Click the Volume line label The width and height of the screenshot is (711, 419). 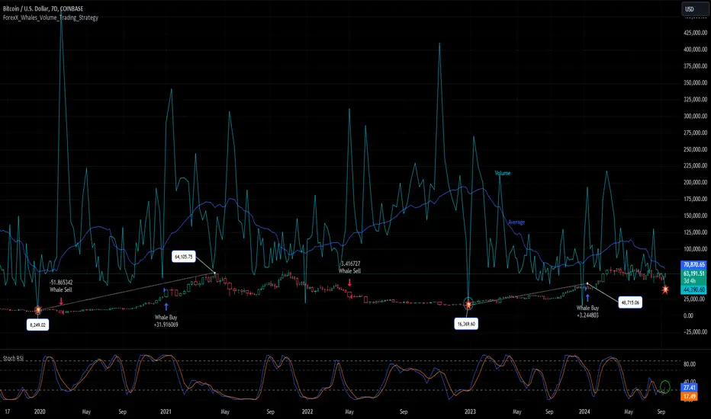(503, 173)
